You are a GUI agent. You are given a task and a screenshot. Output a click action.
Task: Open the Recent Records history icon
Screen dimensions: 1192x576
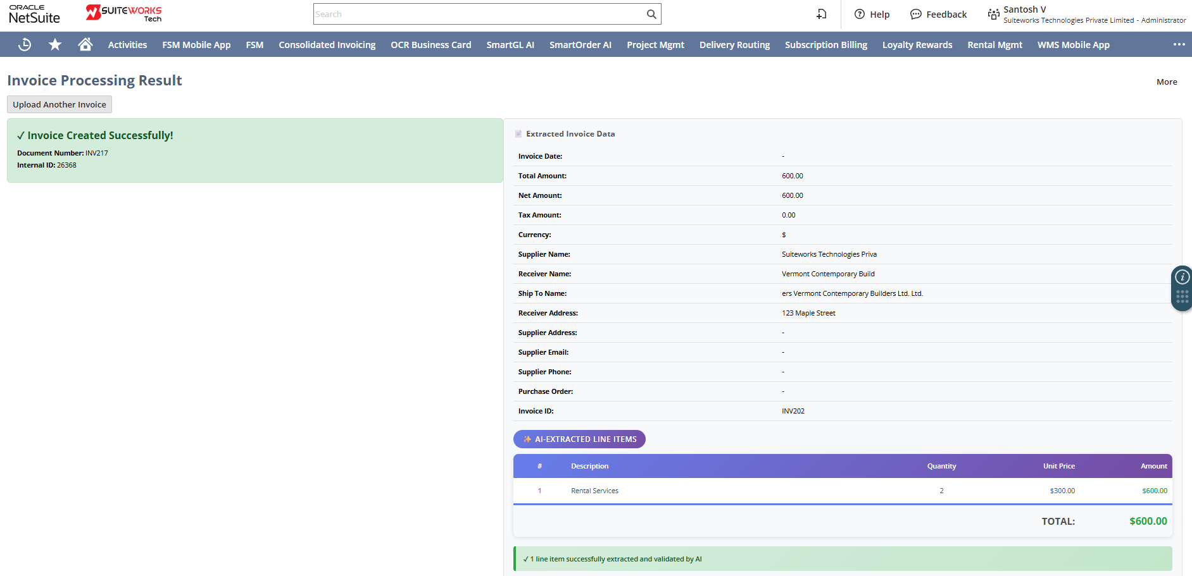tap(25, 45)
